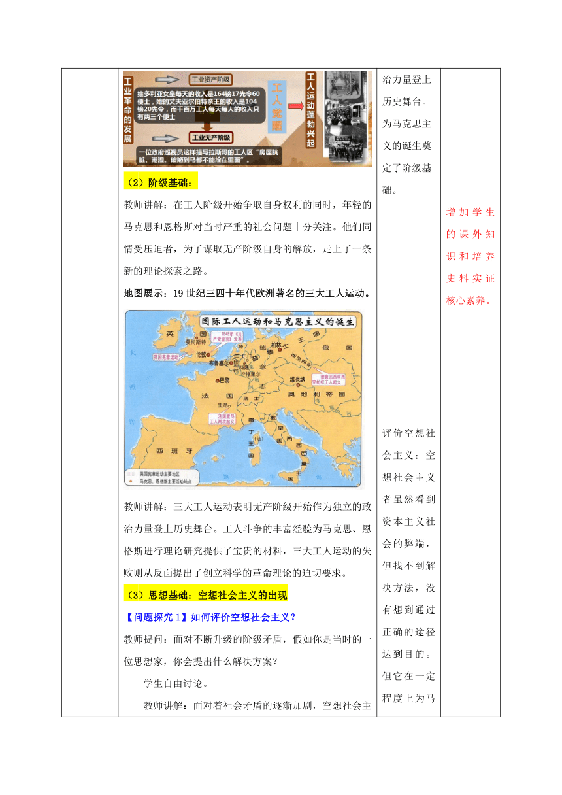The image size is (562, 795).
Task: Click the gray arrow pointing to '工业资产阶级'
Action: coord(167,79)
